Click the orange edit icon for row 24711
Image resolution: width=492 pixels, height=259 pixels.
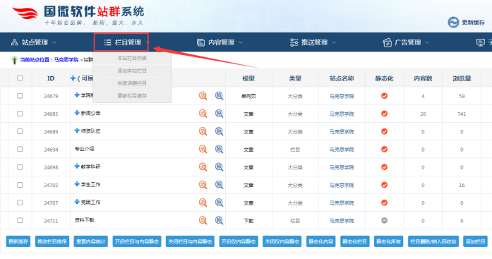pos(203,220)
